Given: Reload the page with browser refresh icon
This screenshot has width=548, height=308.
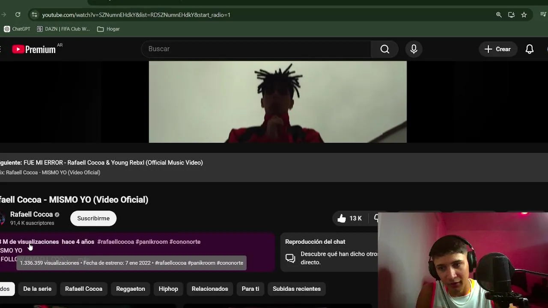Looking at the screenshot, I should click(x=18, y=15).
